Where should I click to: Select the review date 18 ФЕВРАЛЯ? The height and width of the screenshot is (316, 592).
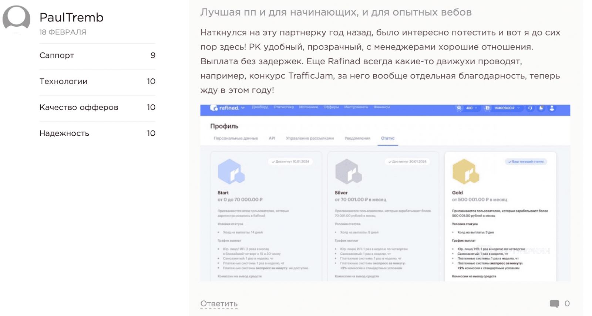tap(63, 32)
